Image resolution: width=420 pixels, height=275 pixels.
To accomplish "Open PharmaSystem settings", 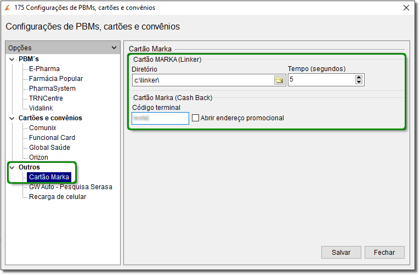I will [x=52, y=89].
